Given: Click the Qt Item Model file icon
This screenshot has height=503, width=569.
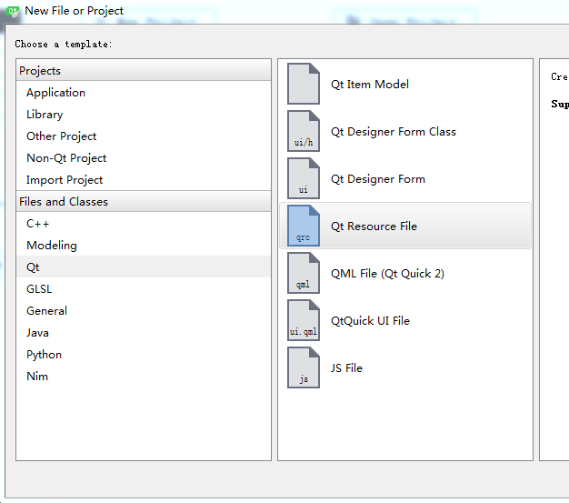Looking at the screenshot, I should pos(304,84).
